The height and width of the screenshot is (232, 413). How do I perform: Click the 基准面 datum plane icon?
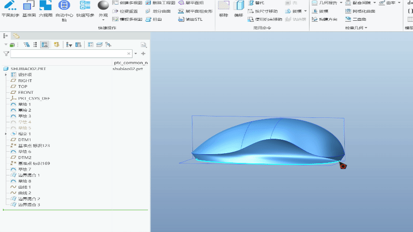(29, 5)
